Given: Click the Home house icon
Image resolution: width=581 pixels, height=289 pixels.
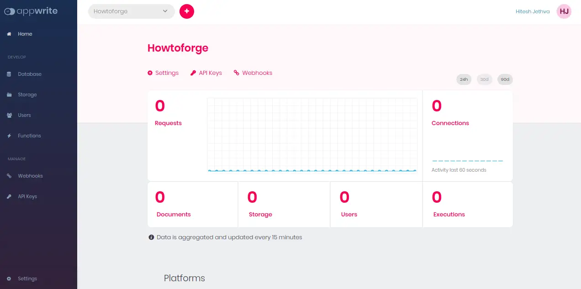Looking at the screenshot, I should 9,34.
